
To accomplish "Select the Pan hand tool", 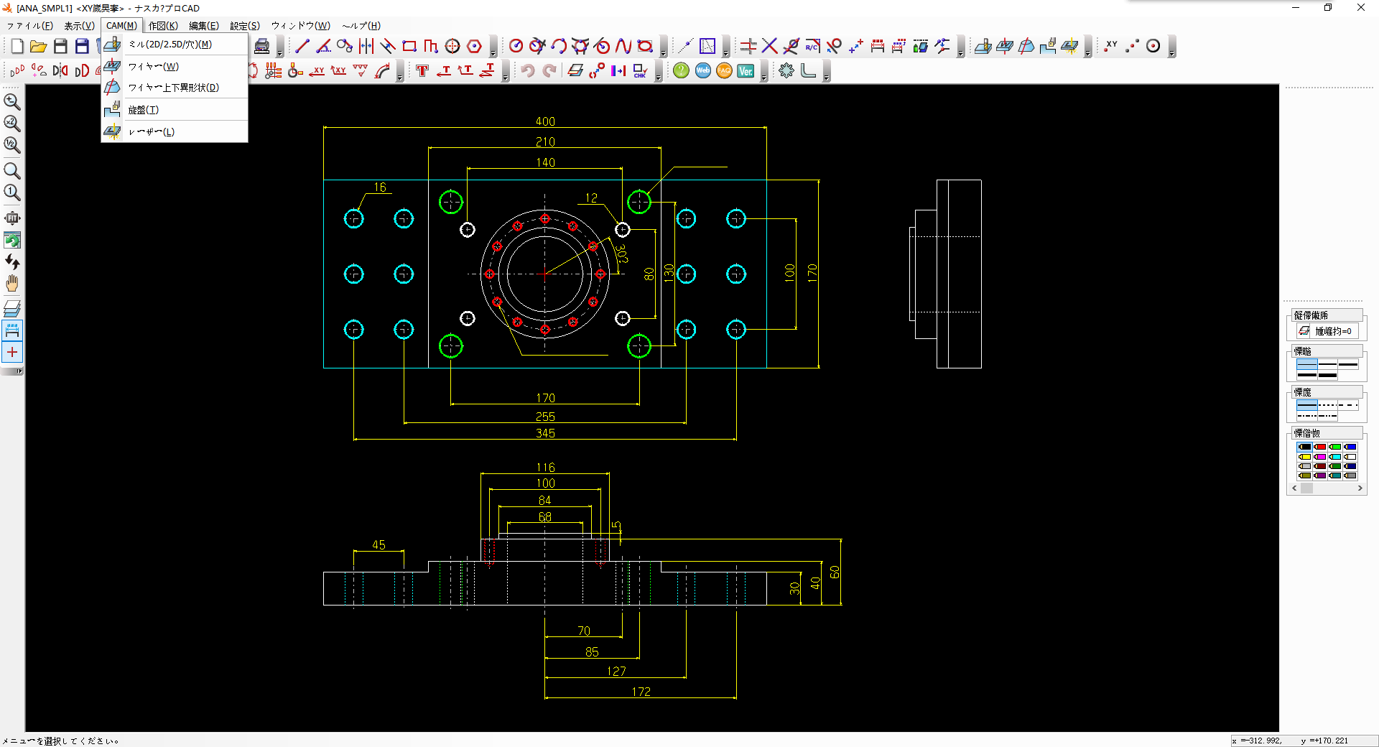I will (12, 283).
